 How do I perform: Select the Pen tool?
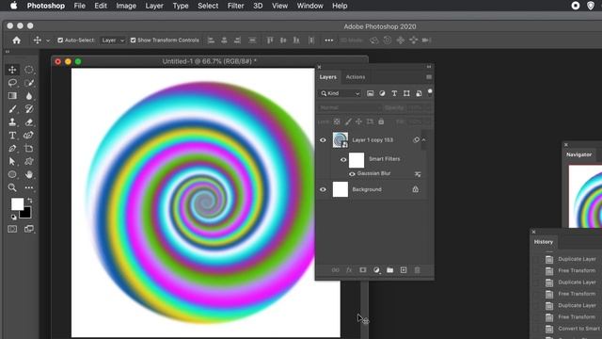coord(12,149)
